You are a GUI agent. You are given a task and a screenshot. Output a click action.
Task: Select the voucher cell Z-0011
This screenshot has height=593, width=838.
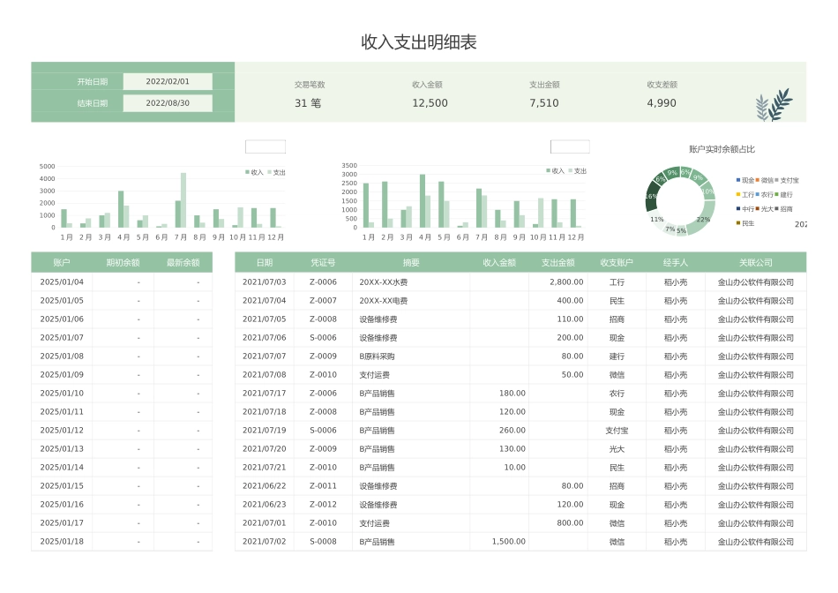point(324,485)
